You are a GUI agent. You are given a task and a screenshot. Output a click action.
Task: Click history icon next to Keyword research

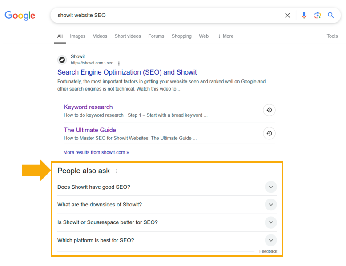(x=269, y=110)
